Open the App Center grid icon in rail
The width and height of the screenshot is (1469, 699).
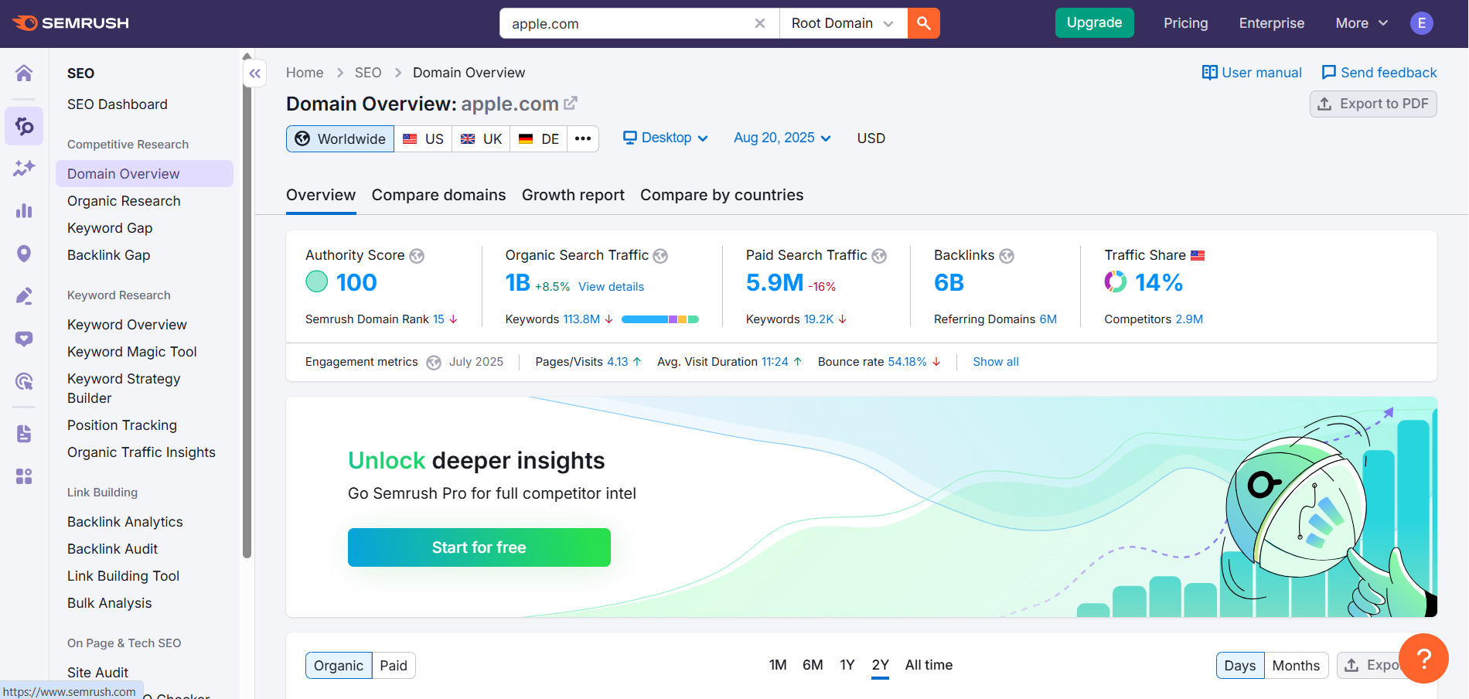24,476
